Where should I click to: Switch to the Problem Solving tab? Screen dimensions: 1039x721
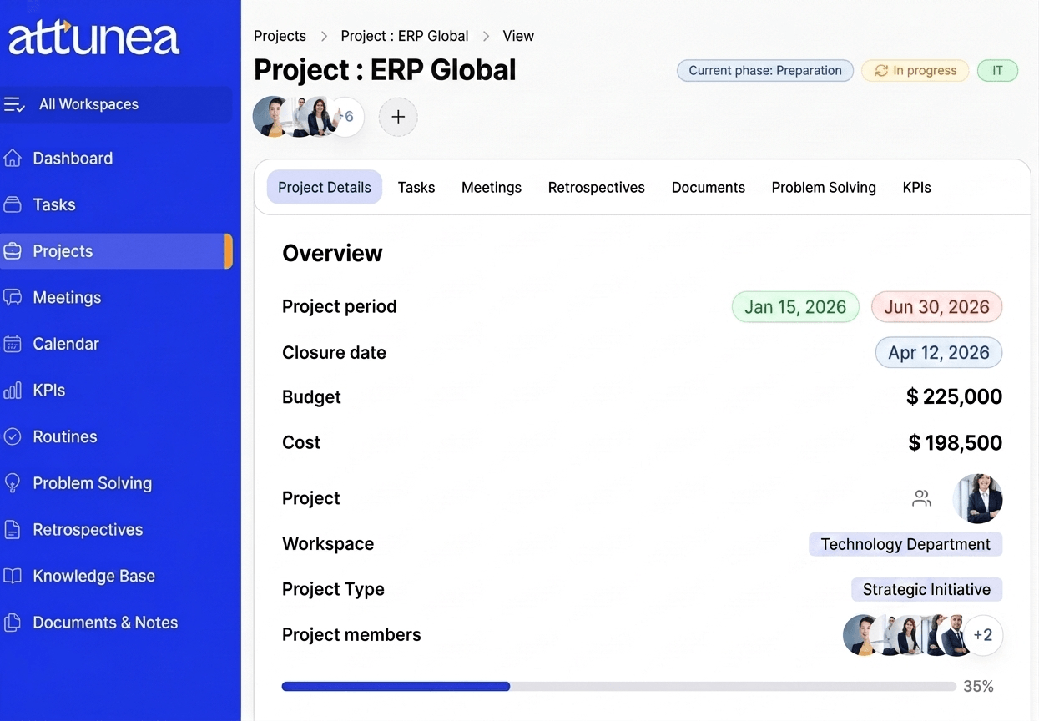click(x=824, y=188)
